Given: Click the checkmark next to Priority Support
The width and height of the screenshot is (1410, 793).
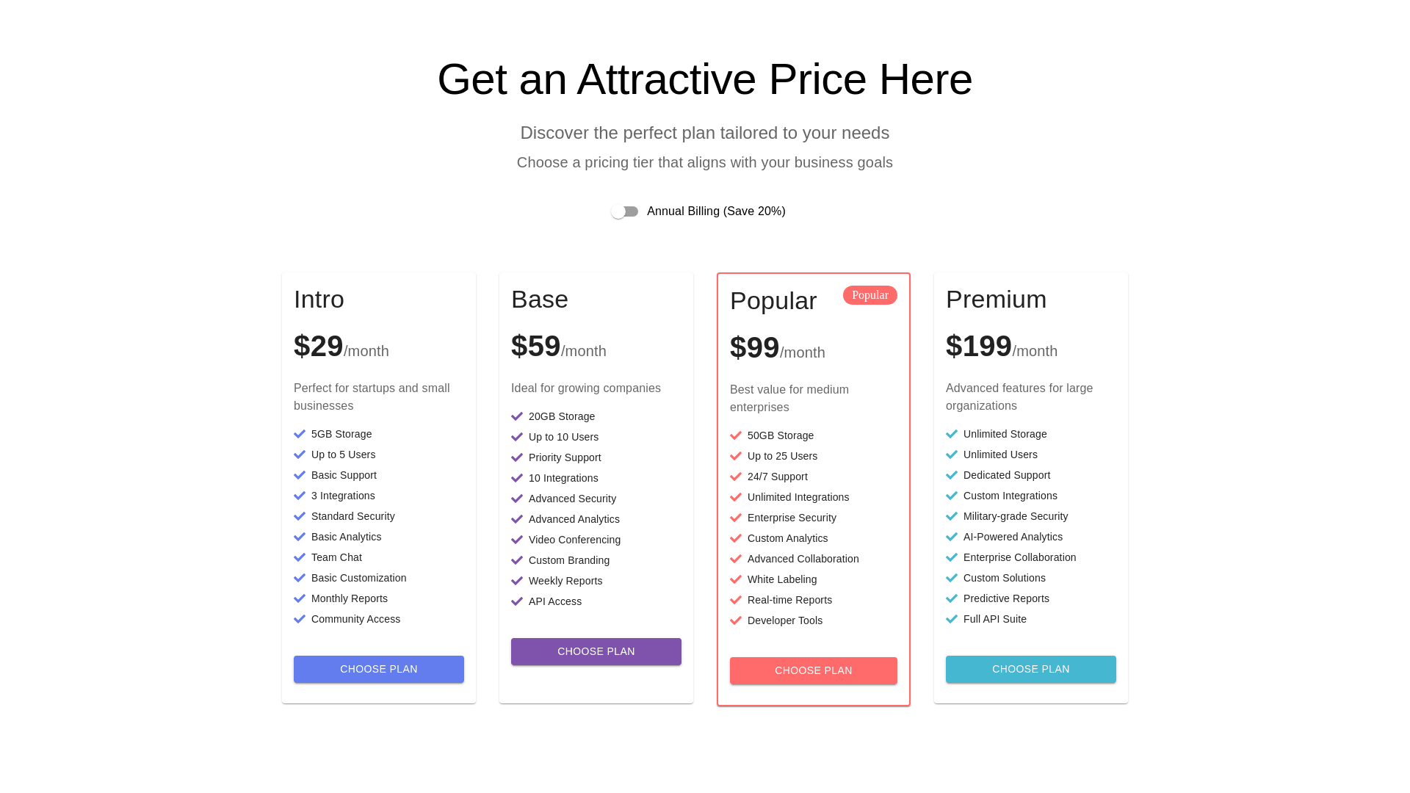Looking at the screenshot, I should pos(517,457).
